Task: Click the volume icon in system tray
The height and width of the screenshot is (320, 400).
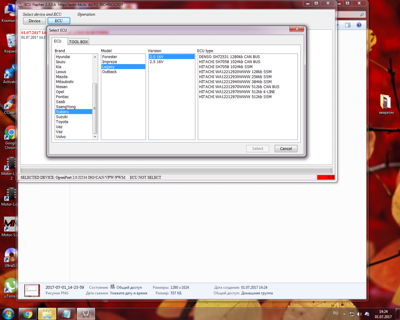Action: pos(359,314)
